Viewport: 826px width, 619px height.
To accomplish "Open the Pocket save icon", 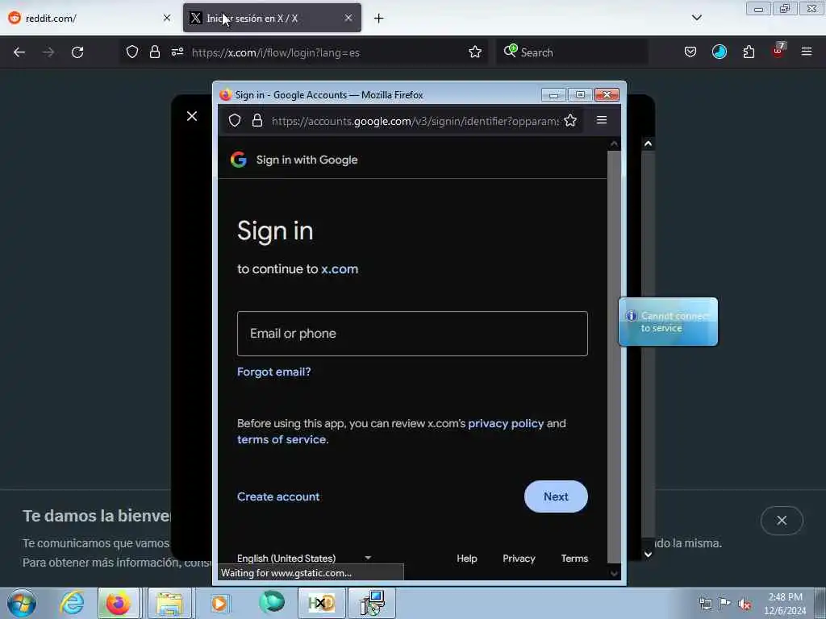I will (690, 52).
